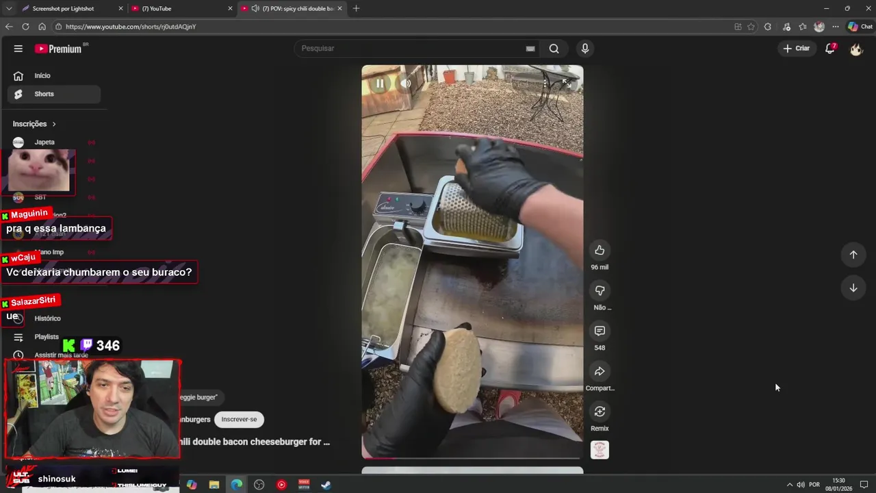
Task: Remix this Short
Action: (600, 412)
